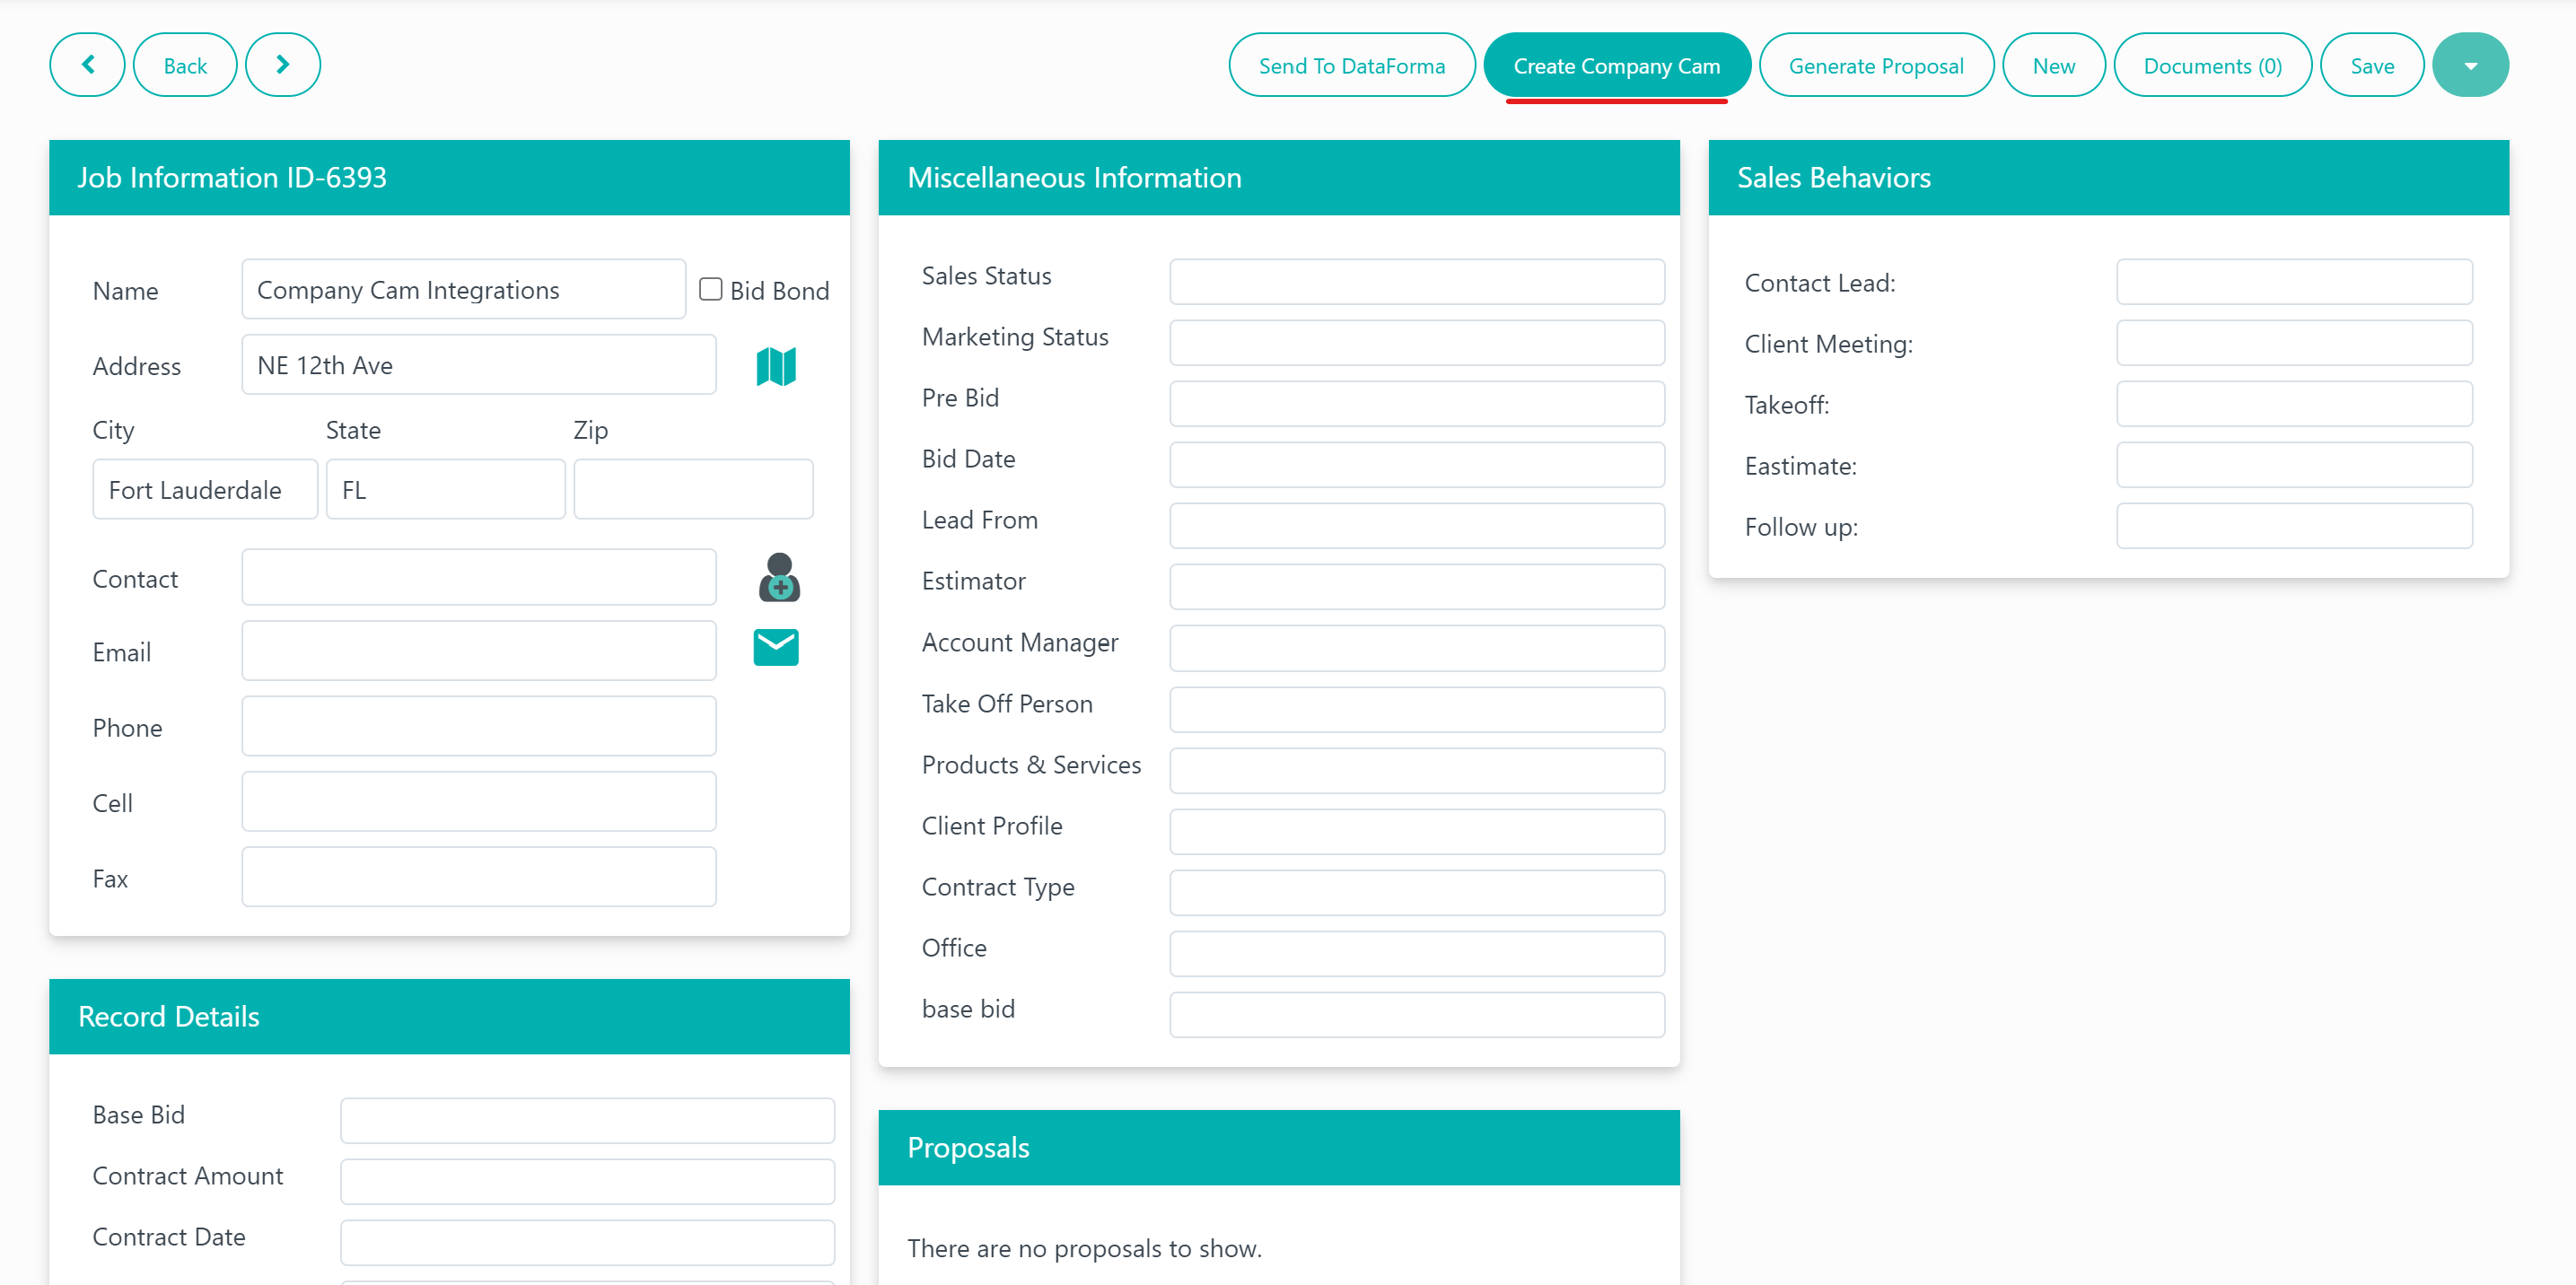2576x1285 pixels.
Task: Click the Pre Bid field
Action: point(1416,403)
